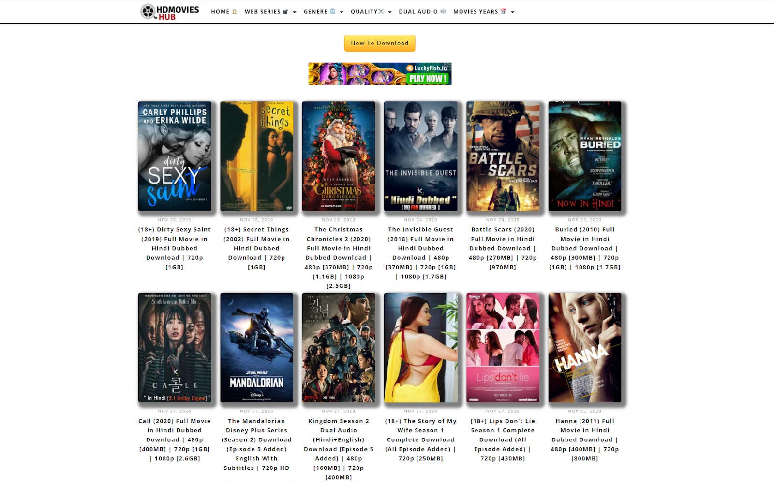Expand the QUALITY dropdown arrow

pos(390,12)
